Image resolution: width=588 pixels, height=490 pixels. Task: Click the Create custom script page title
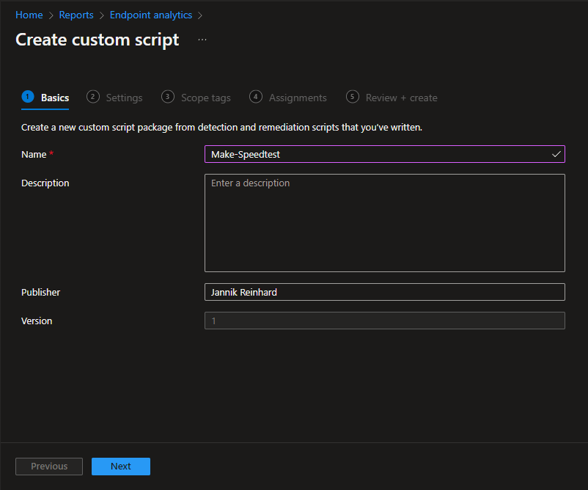98,40
